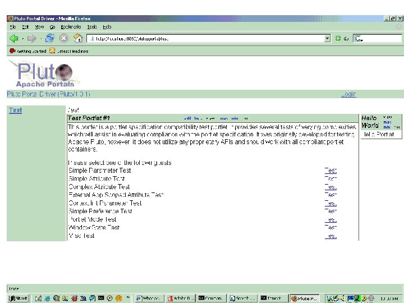This screenshot has width=404, height=303.
Task: Run the Simple Parameter Test link
Action: [330, 171]
